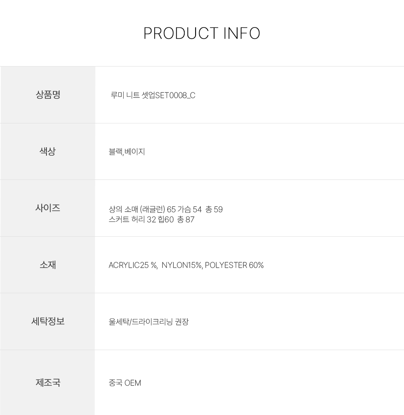The height and width of the screenshot is (415, 404).
Task: Click the 상품명 row label
Action: (48, 95)
